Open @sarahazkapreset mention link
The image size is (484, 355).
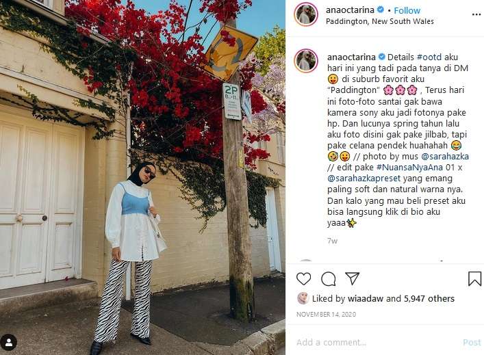(364, 179)
